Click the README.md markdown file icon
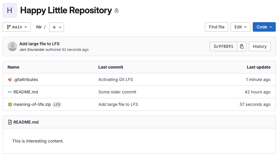 pos(10,92)
